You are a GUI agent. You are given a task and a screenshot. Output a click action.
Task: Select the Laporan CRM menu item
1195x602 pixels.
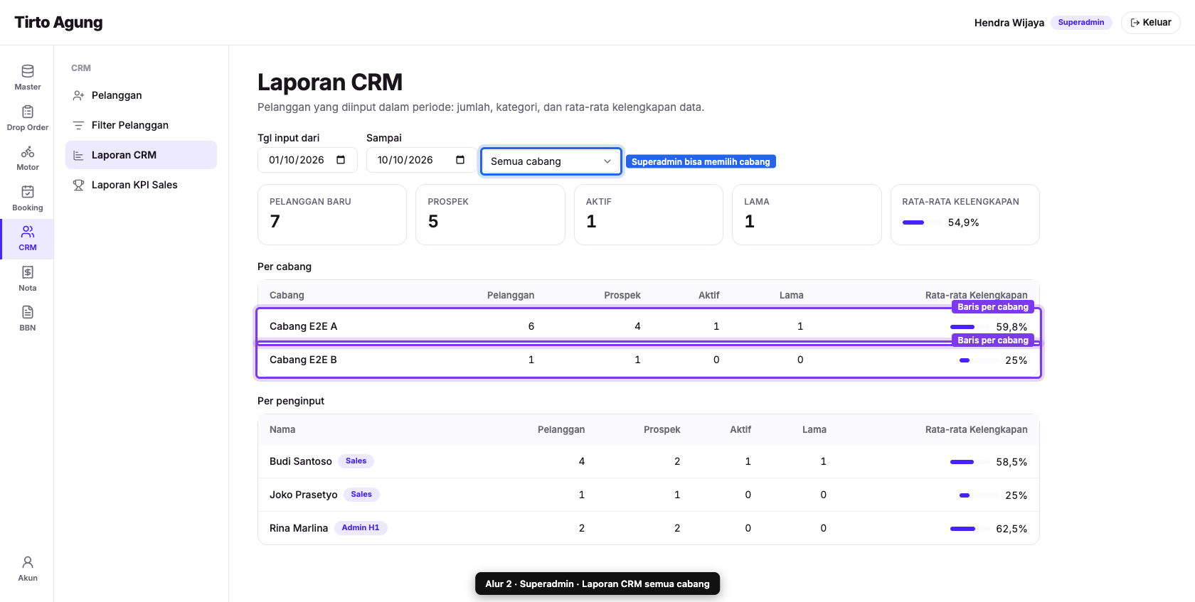point(141,155)
